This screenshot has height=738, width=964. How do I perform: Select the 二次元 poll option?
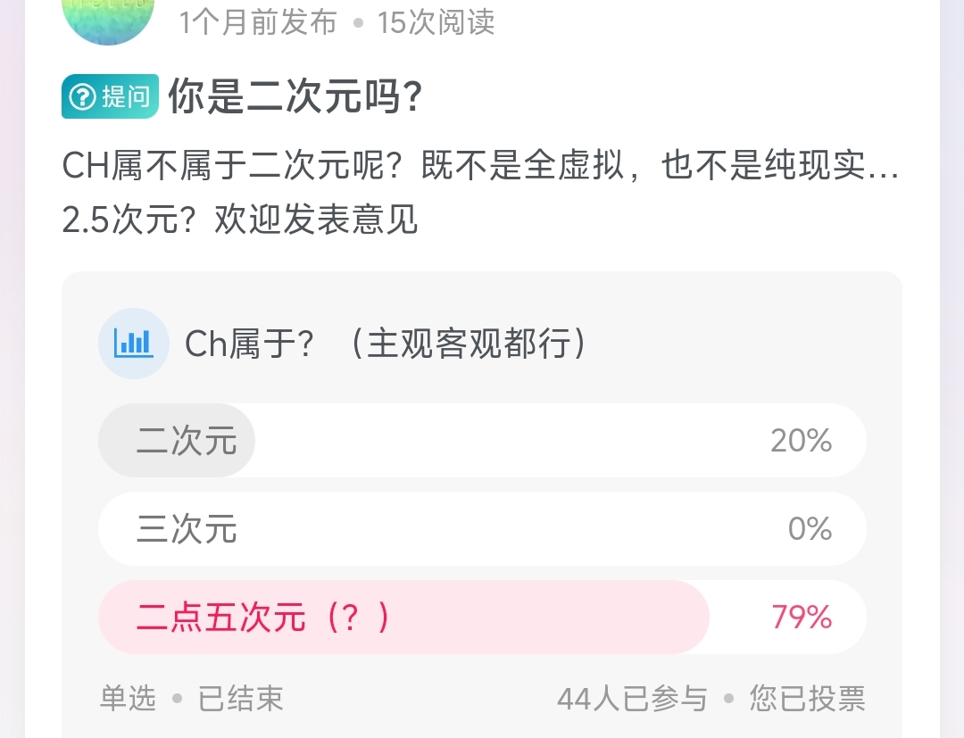click(482, 440)
